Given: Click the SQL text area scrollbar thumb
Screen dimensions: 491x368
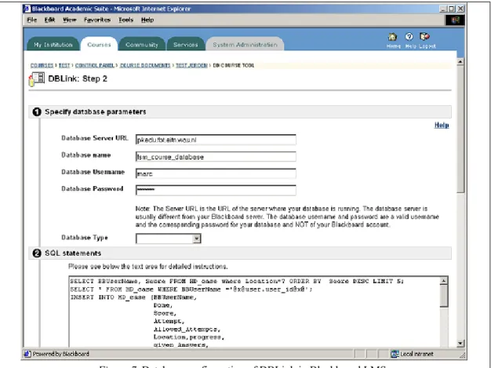Looking at the screenshot, I should [x=444, y=297].
